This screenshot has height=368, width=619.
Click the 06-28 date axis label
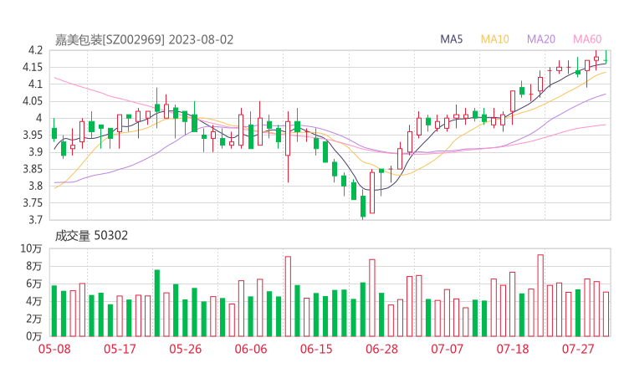pyautogui.click(x=381, y=349)
